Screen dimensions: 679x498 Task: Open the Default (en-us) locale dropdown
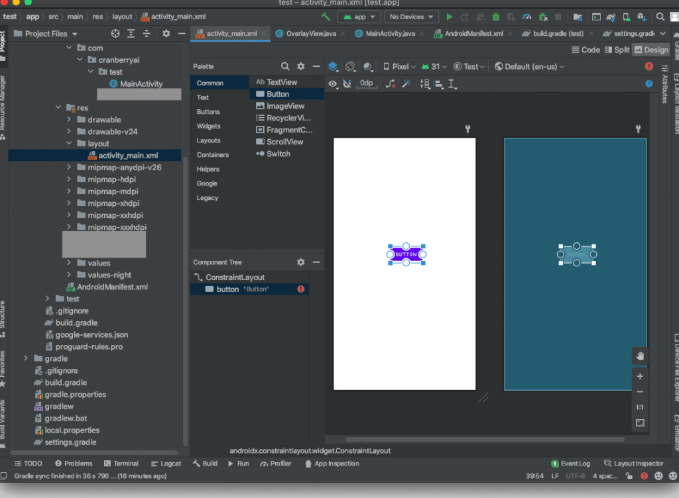[529, 67]
